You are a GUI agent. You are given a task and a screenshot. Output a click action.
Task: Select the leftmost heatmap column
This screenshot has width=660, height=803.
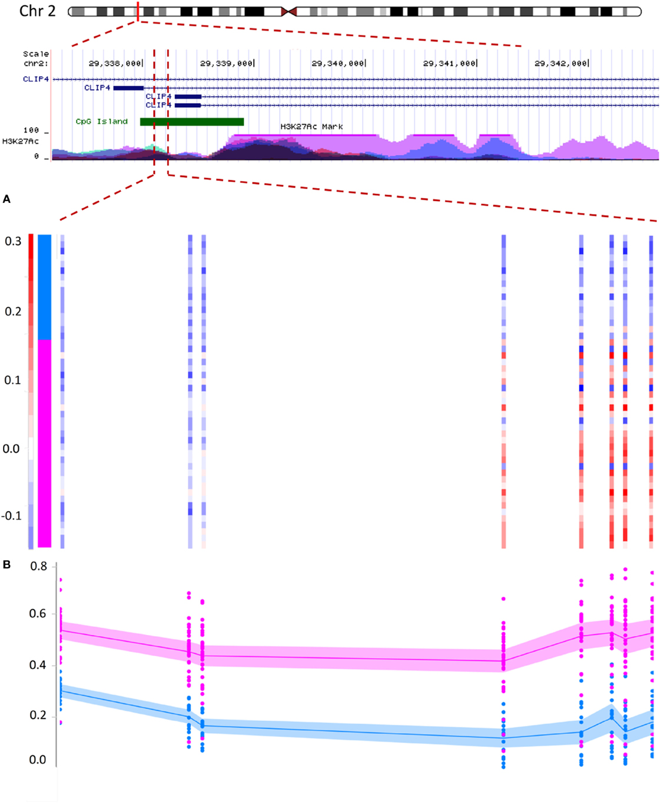click(62, 391)
